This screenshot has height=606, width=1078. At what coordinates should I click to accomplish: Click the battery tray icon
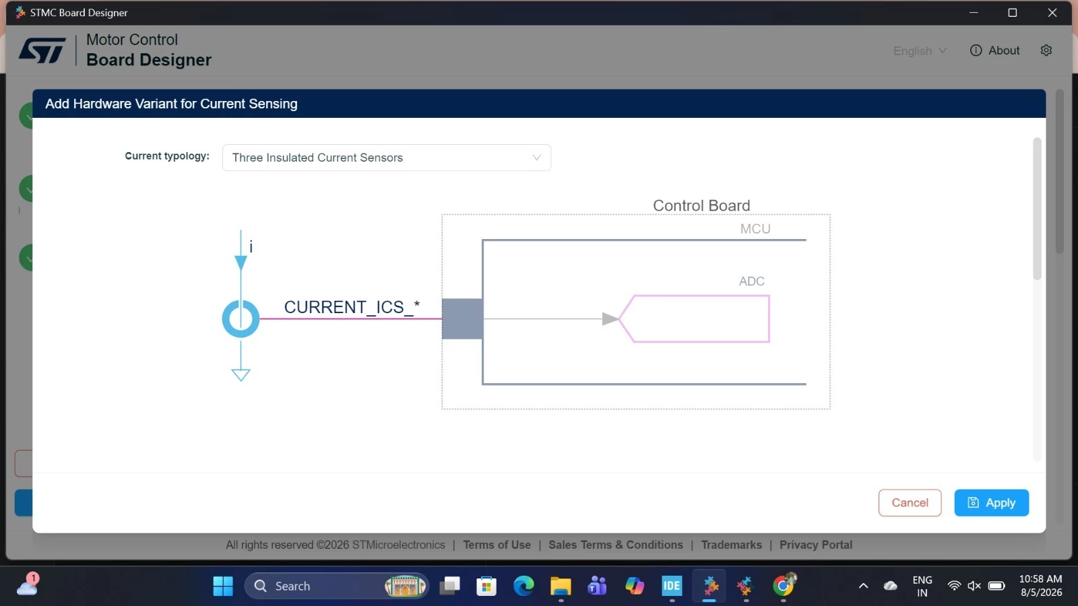pos(996,586)
